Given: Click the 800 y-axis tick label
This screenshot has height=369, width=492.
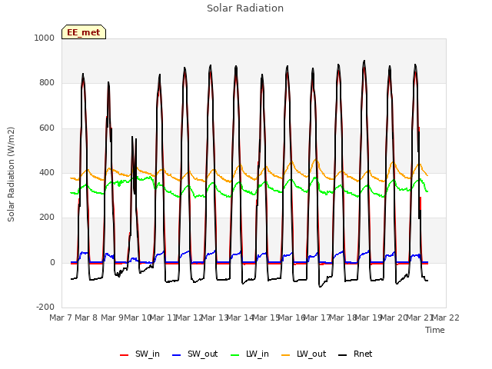Looking at the screenshot, I should [47, 83].
